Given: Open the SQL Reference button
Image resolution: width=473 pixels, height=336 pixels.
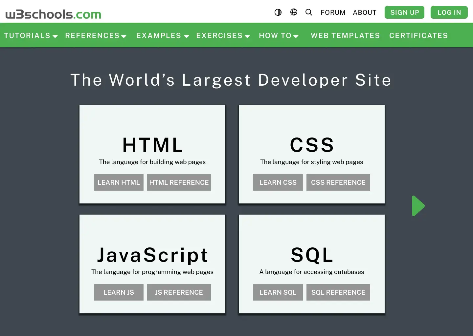Looking at the screenshot, I should pos(338,292).
